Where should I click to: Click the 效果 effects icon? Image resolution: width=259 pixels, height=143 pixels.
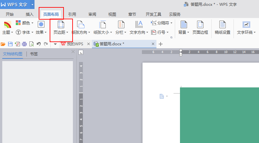coord(41,24)
